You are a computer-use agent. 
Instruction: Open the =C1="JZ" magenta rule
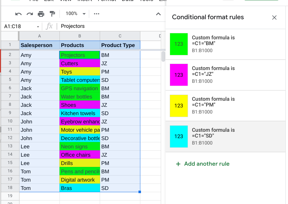(226, 75)
